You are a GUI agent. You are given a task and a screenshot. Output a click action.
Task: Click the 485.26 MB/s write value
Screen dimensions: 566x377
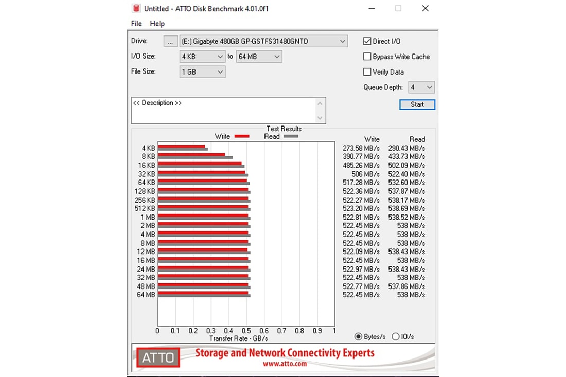361,165
